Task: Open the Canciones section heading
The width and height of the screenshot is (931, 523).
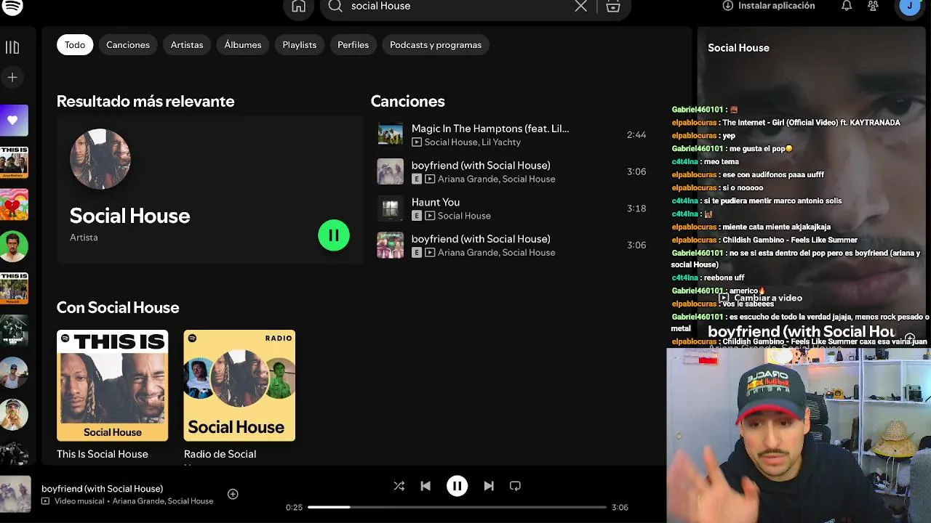Action: click(x=407, y=102)
